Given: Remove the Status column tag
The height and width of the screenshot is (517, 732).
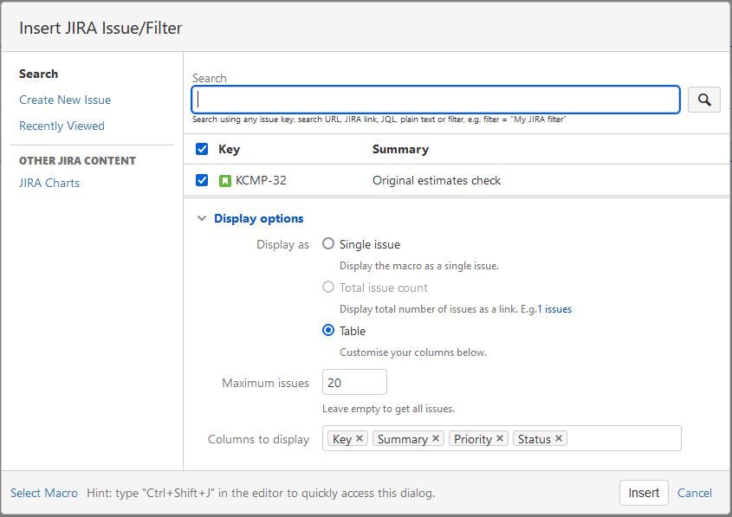Looking at the screenshot, I should point(559,438).
